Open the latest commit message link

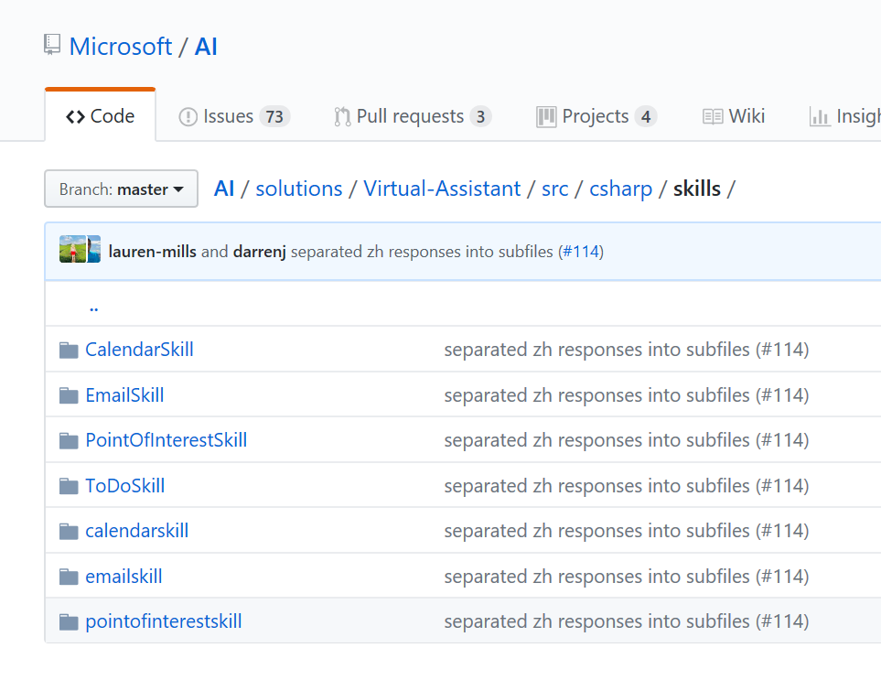click(x=422, y=252)
